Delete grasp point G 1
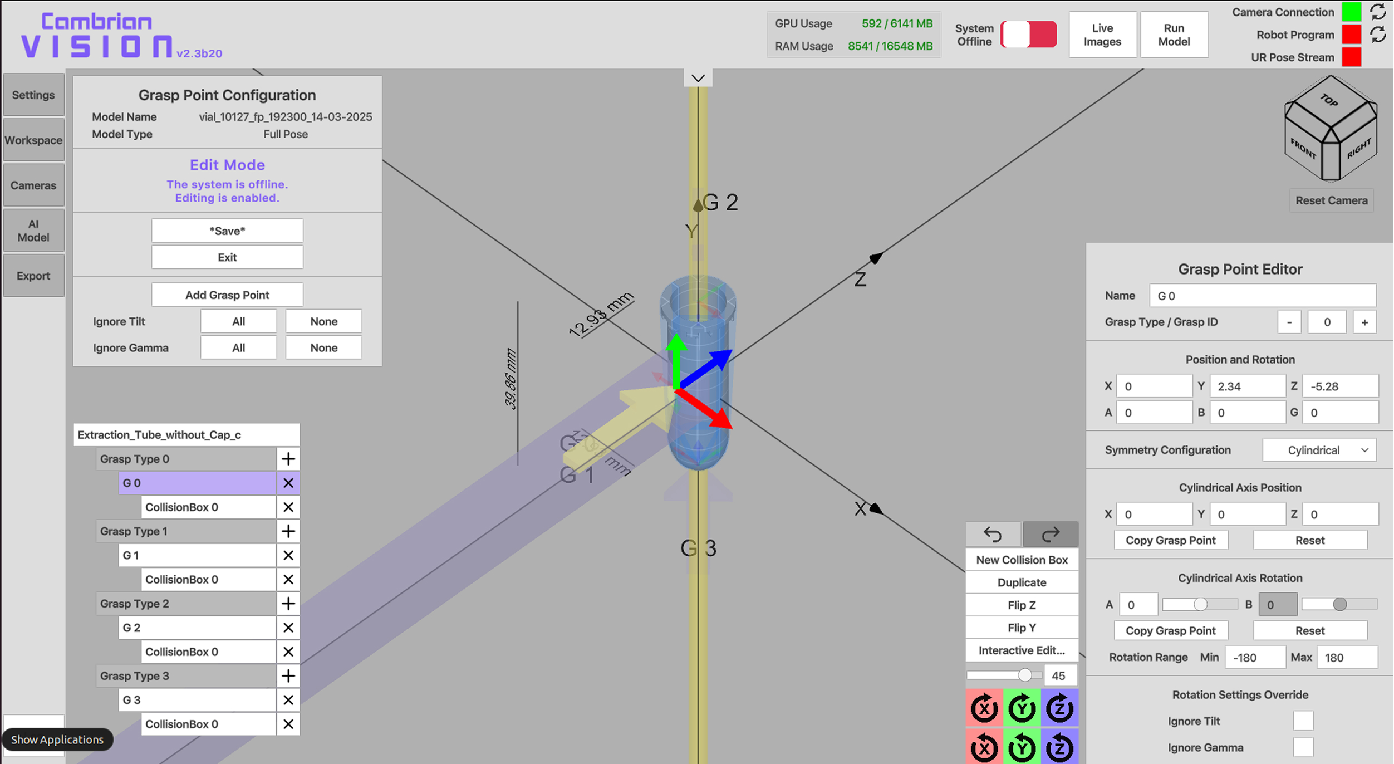 tap(288, 555)
